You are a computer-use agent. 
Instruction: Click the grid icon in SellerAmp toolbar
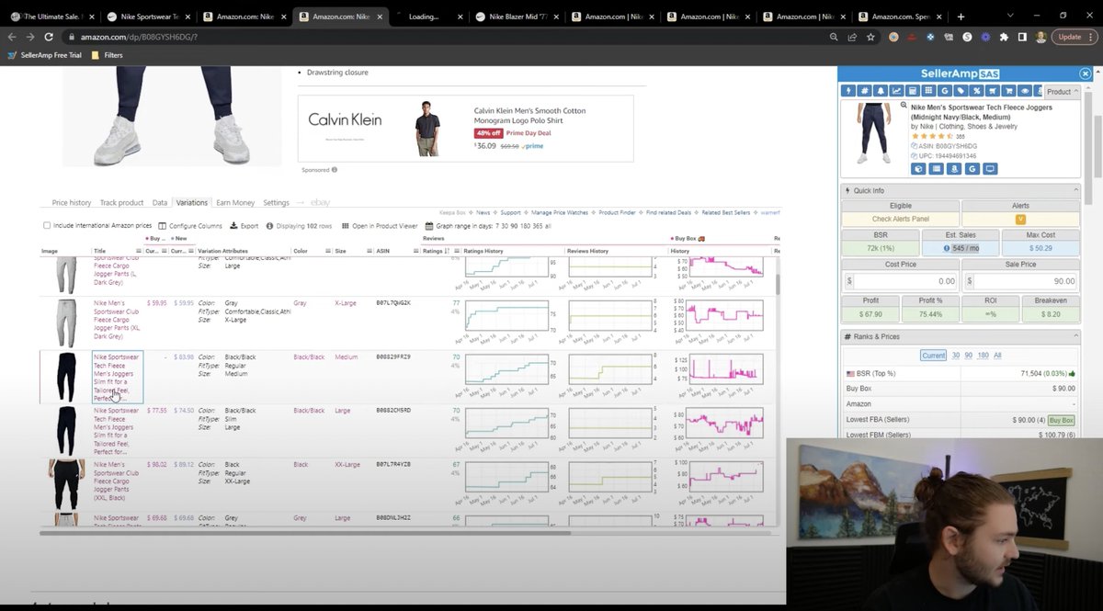tap(928, 91)
